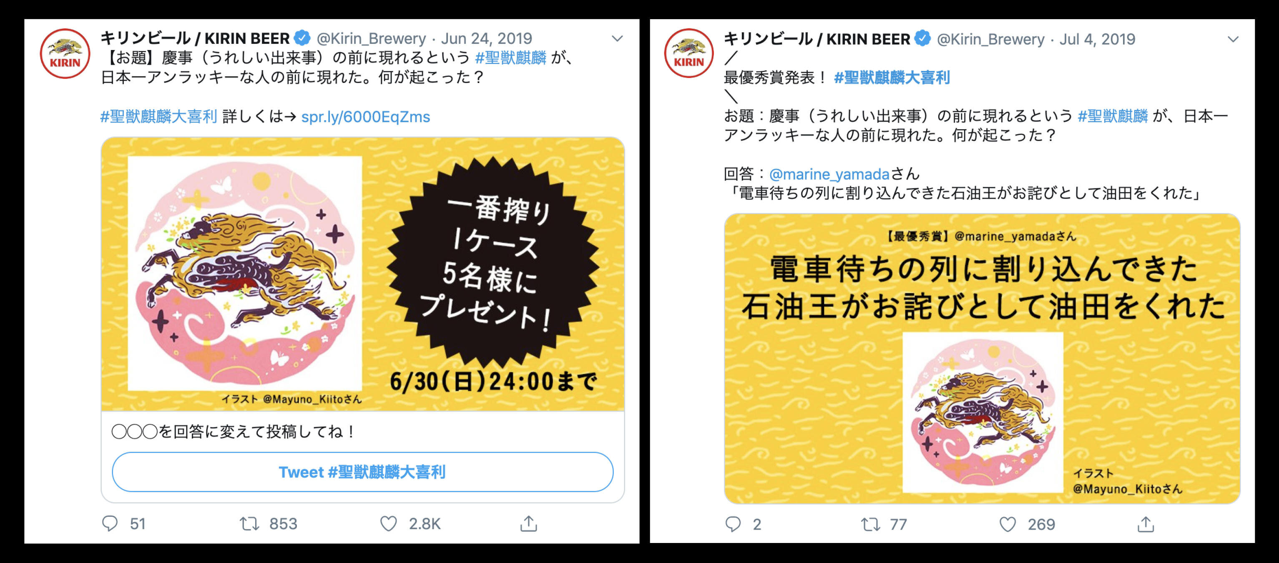This screenshot has width=1279, height=563.
Task: Like the Jul 4 tweet with 269 likes
Action: 1008,524
